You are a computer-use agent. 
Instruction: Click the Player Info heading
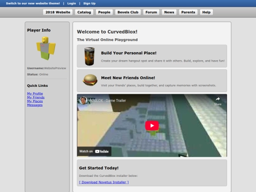[x=39, y=30]
